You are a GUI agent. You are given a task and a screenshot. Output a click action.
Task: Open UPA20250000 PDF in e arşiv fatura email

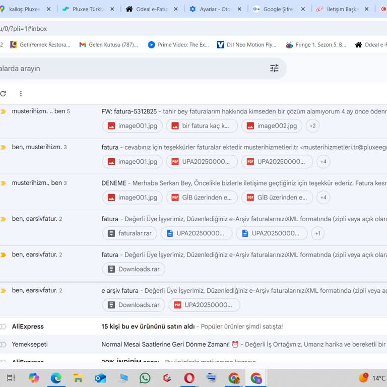pyautogui.click(x=205, y=305)
